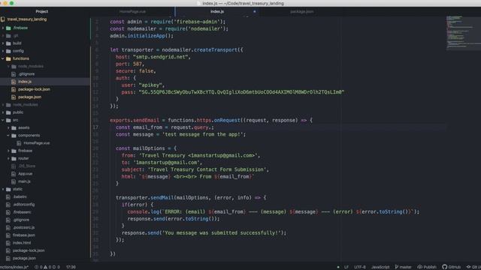Click the LF line ending selector
Screen dimensions: 481x270
(346, 267)
